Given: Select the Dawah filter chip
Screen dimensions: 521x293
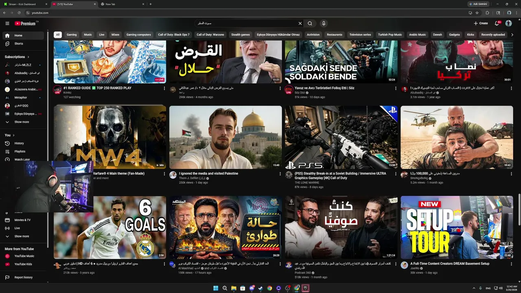Looking at the screenshot, I should tap(438, 35).
